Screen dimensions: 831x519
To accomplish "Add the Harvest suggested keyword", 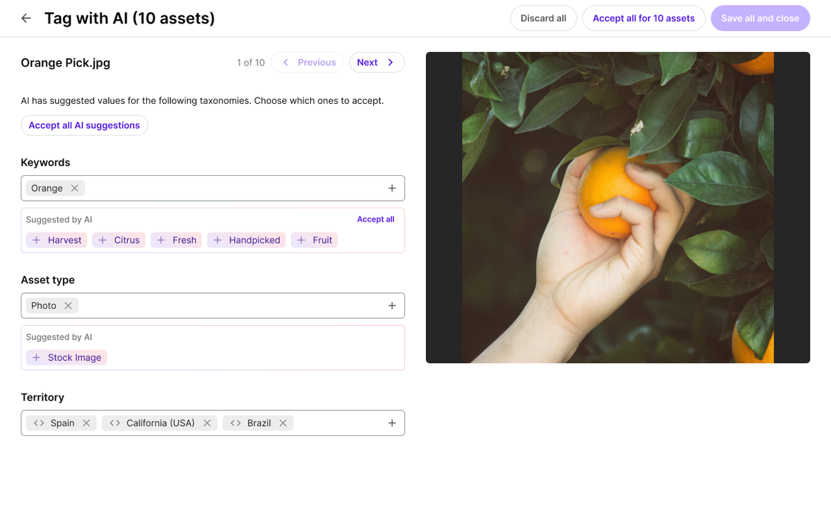I will tap(57, 240).
